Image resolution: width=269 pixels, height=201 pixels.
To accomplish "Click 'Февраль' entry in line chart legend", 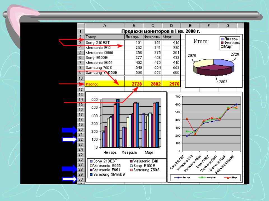I will (x=207, y=178).
